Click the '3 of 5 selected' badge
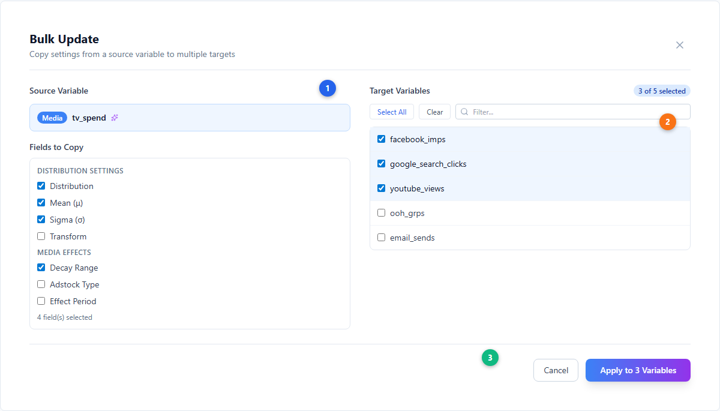The width and height of the screenshot is (720, 411). click(x=662, y=91)
